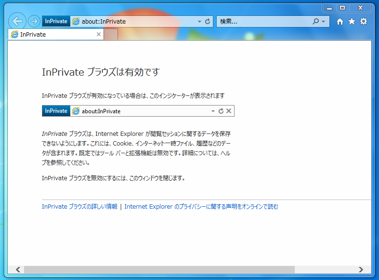The image size is (379, 280).
Task: Minimize the browser window
Action: tap(329, 8)
